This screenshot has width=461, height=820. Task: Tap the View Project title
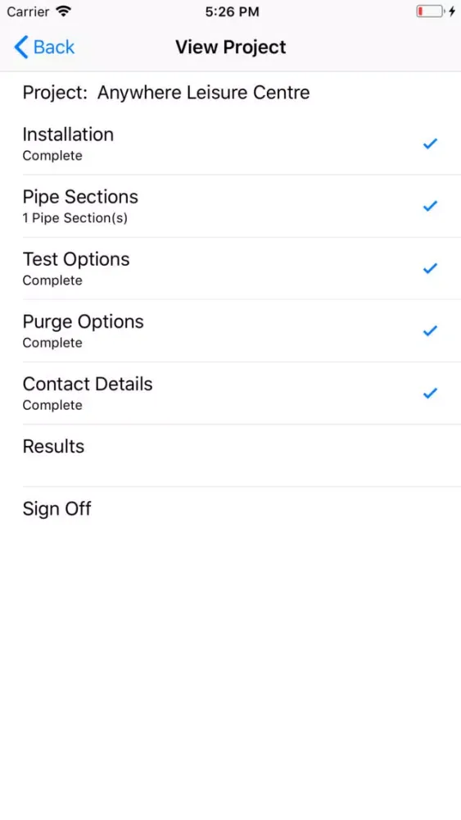(x=231, y=47)
